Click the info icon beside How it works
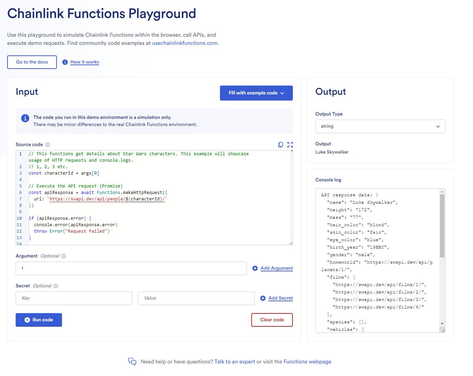 coord(65,62)
